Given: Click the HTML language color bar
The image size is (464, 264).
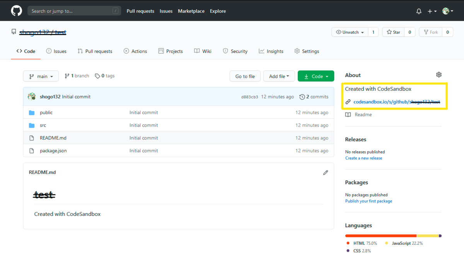Looking at the screenshot, I should click(380, 235).
